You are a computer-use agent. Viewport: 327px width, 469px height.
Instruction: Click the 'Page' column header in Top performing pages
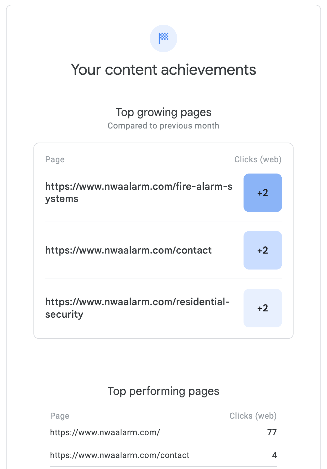tap(60, 416)
